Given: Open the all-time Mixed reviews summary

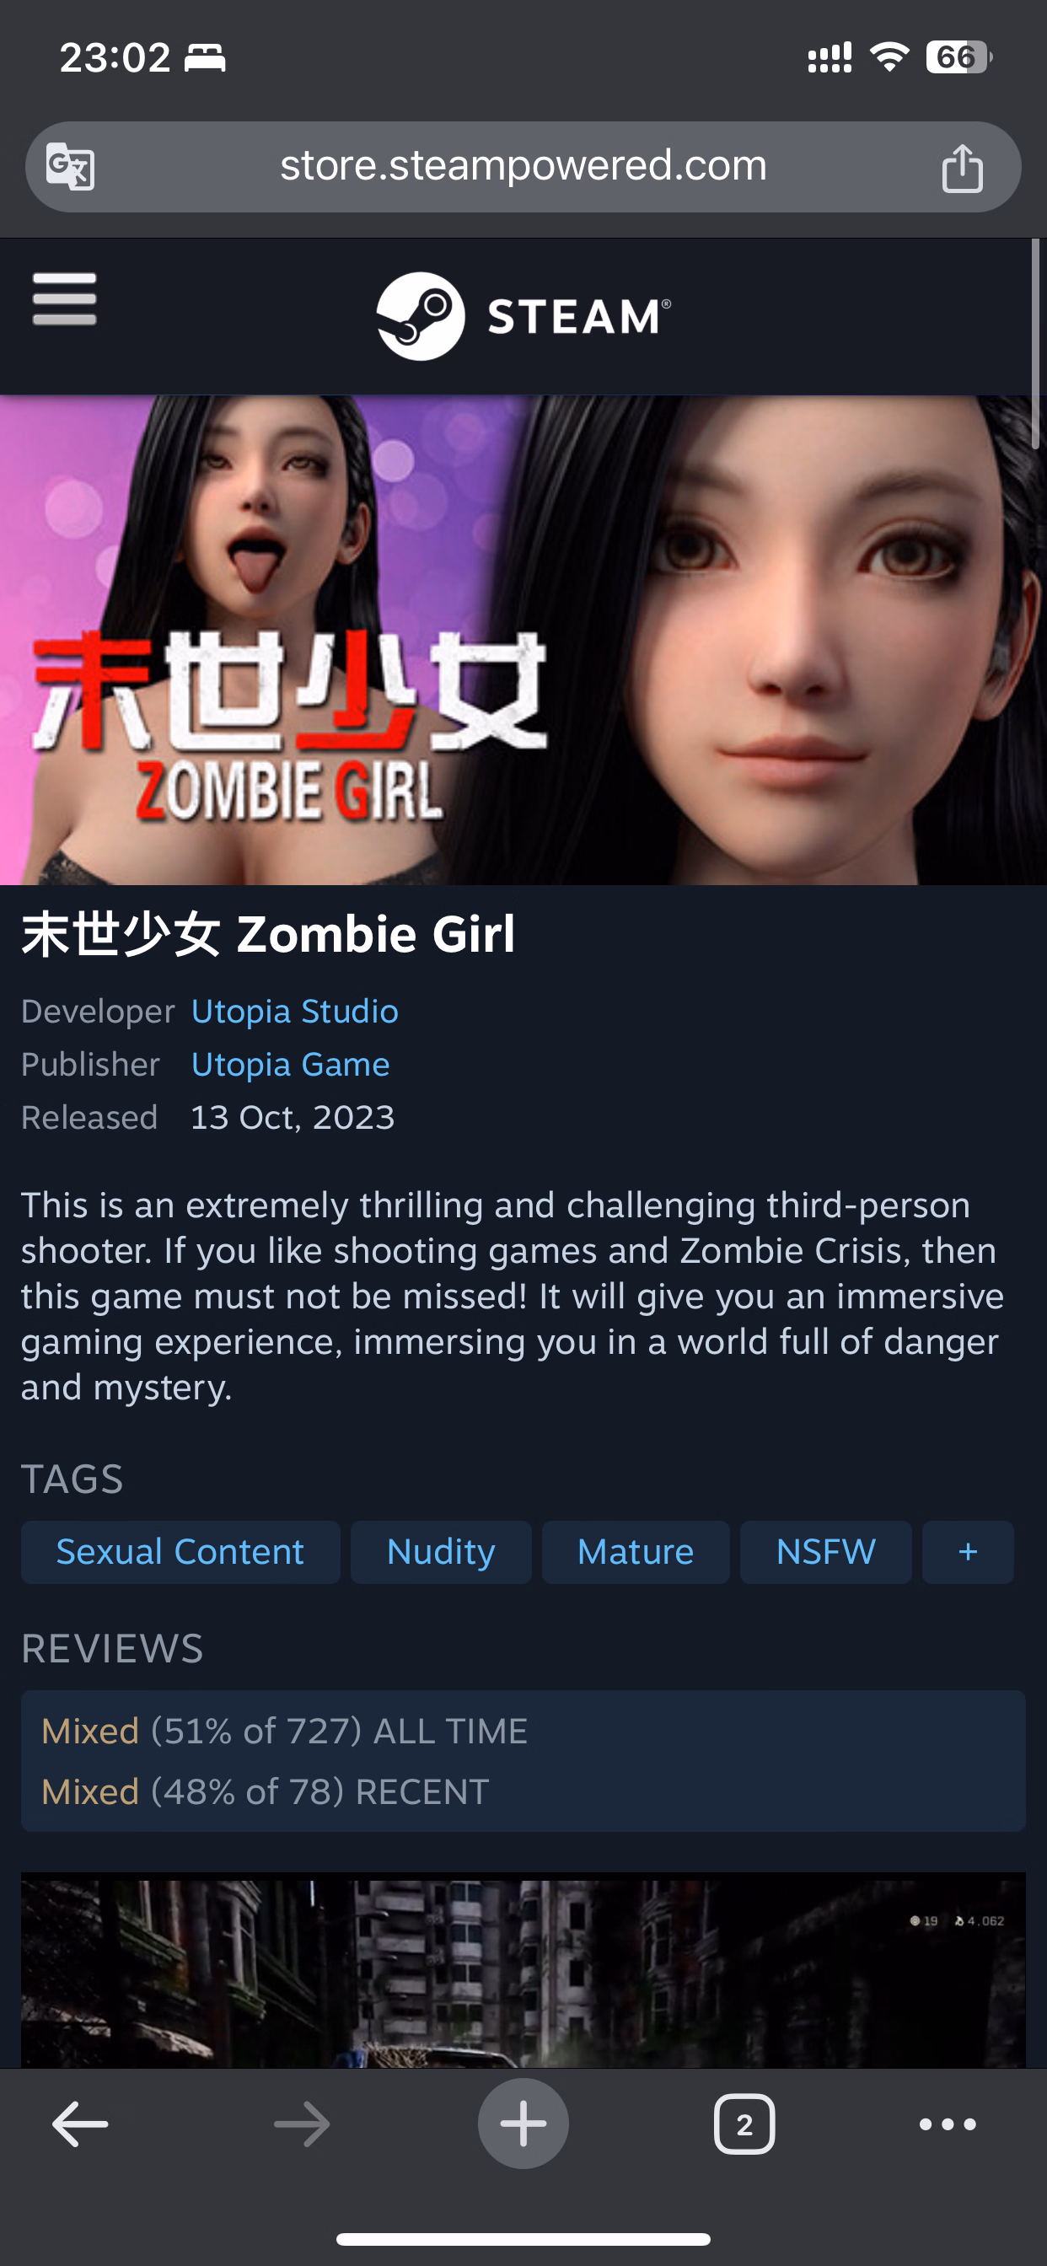Looking at the screenshot, I should coord(284,1731).
